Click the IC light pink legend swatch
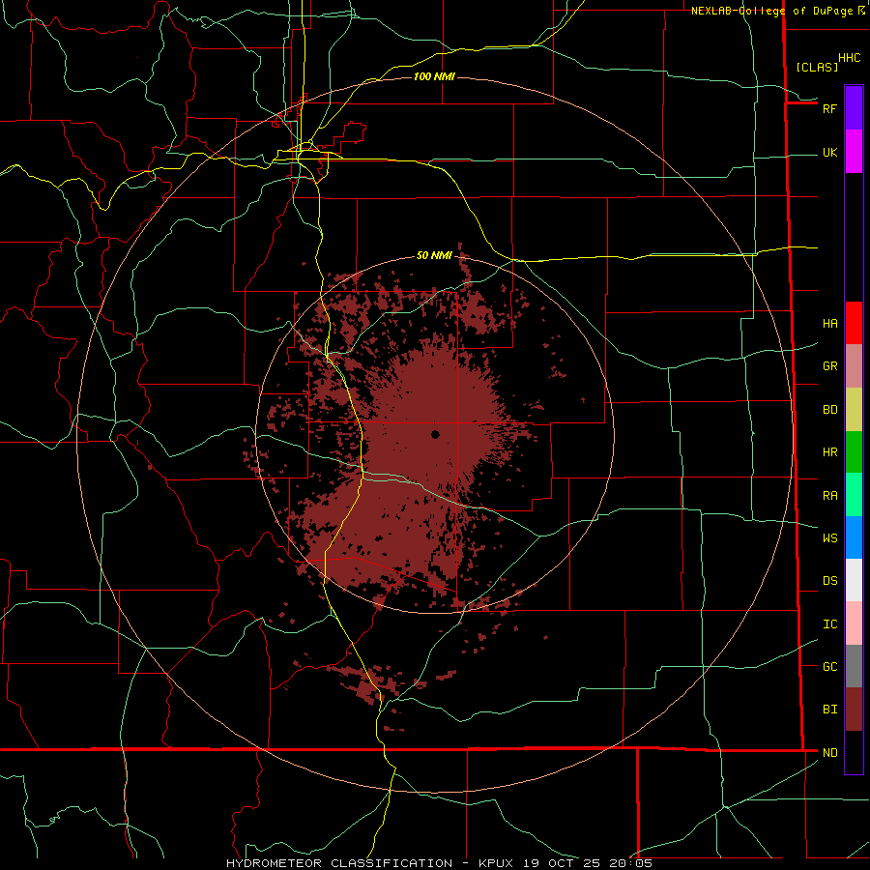 854,623
